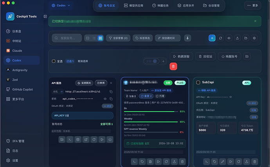Click power icon in API 服务 card

click(110, 140)
